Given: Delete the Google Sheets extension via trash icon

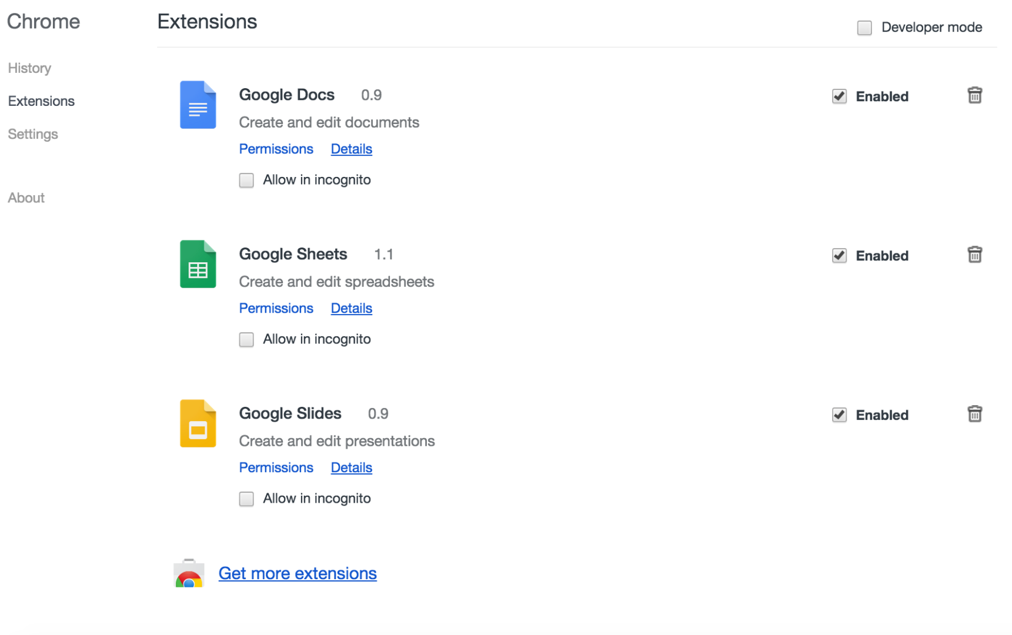Looking at the screenshot, I should coord(974,255).
